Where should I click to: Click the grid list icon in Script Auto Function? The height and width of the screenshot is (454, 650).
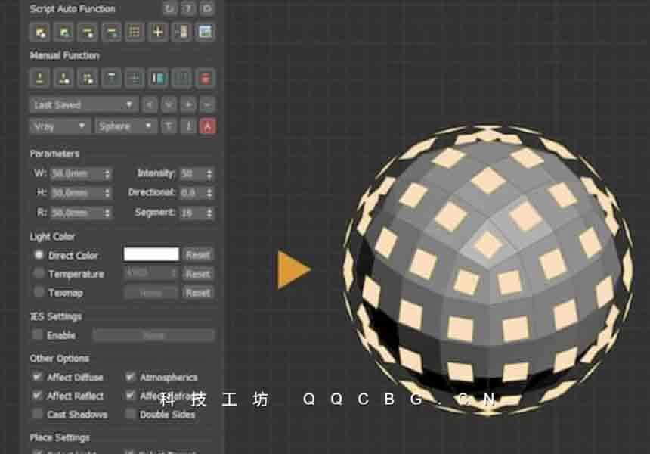tap(133, 32)
